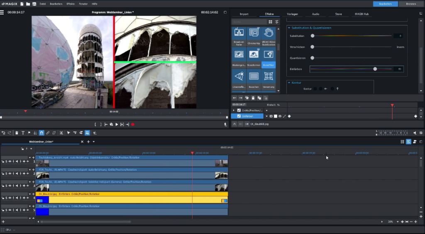Select the T title tool
Screen dimensions: 425x234
23,133
